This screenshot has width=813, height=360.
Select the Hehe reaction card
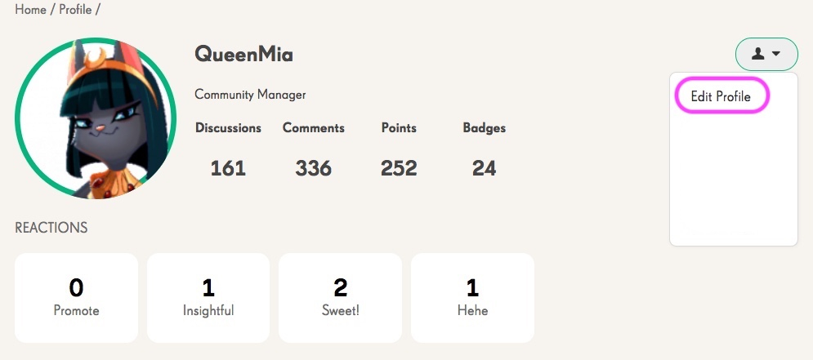472,298
